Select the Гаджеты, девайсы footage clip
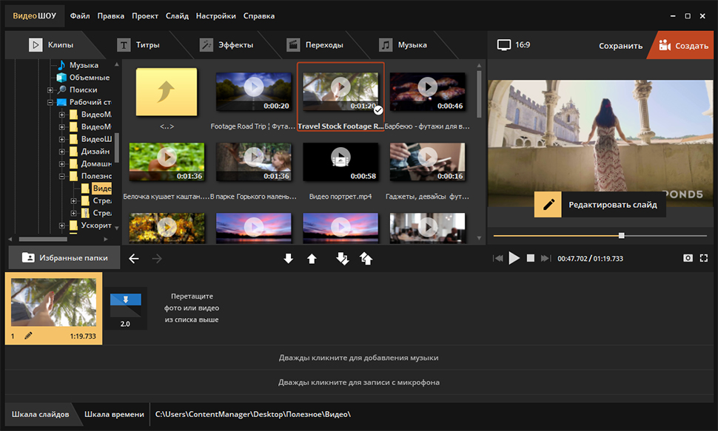The height and width of the screenshot is (431, 718). (428, 162)
